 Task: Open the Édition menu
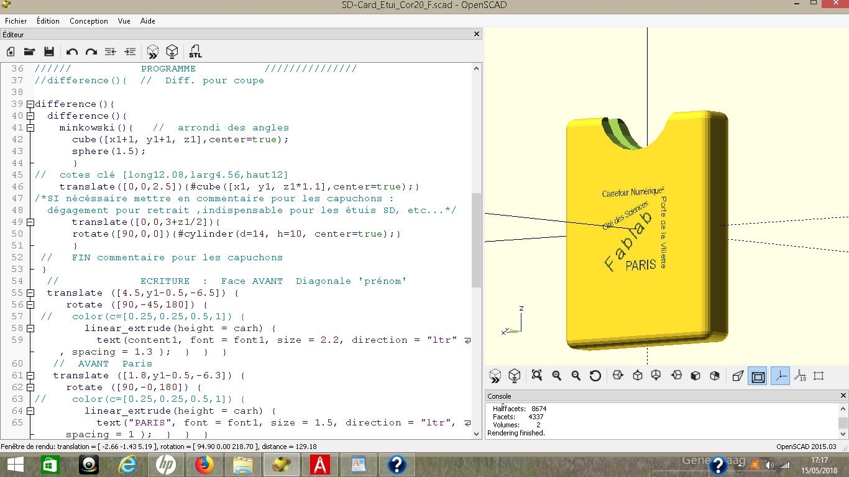48,21
